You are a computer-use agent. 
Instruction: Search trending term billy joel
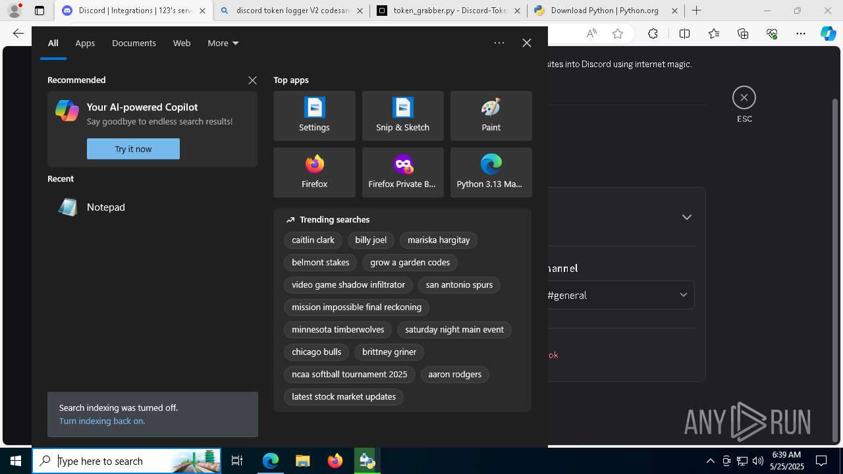point(371,240)
